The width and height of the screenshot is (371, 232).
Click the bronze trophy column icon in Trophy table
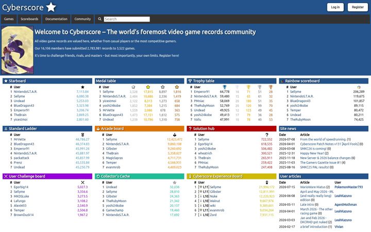[271, 87]
